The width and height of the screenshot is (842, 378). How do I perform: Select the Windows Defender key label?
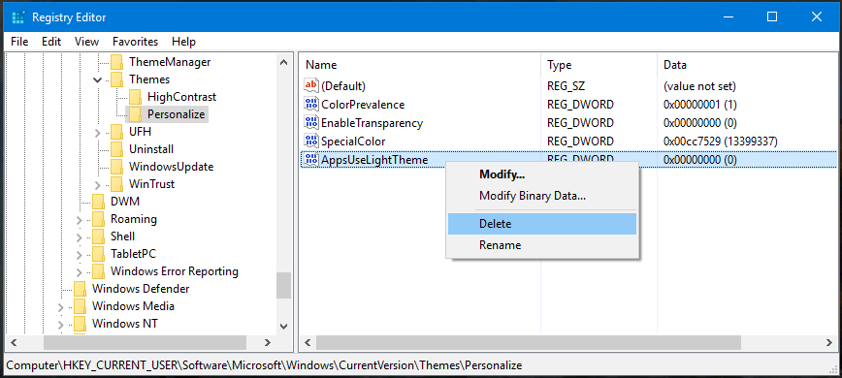141,289
